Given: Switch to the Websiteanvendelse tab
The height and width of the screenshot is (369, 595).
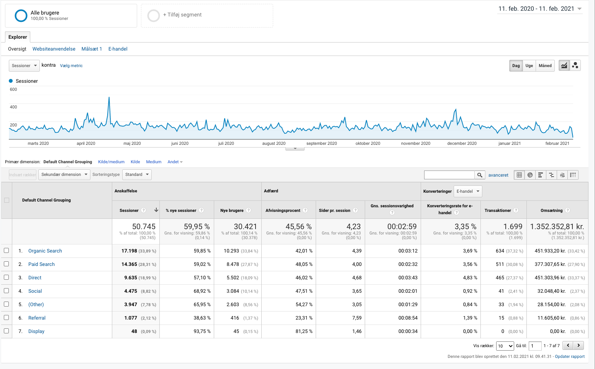Looking at the screenshot, I should point(54,49).
